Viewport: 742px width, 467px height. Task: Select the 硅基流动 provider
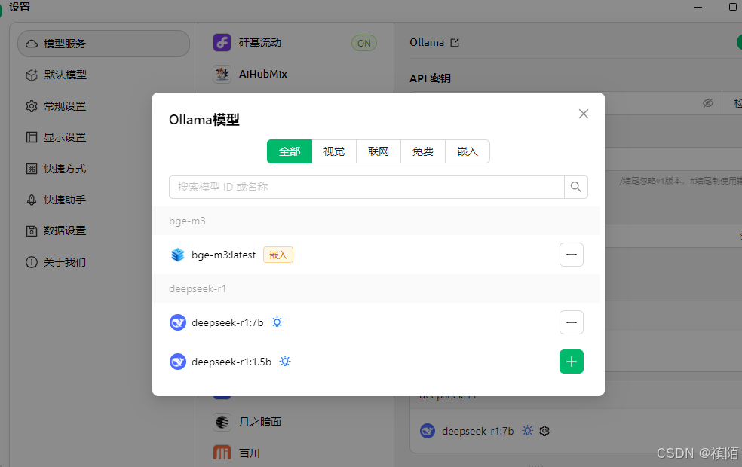[296, 42]
